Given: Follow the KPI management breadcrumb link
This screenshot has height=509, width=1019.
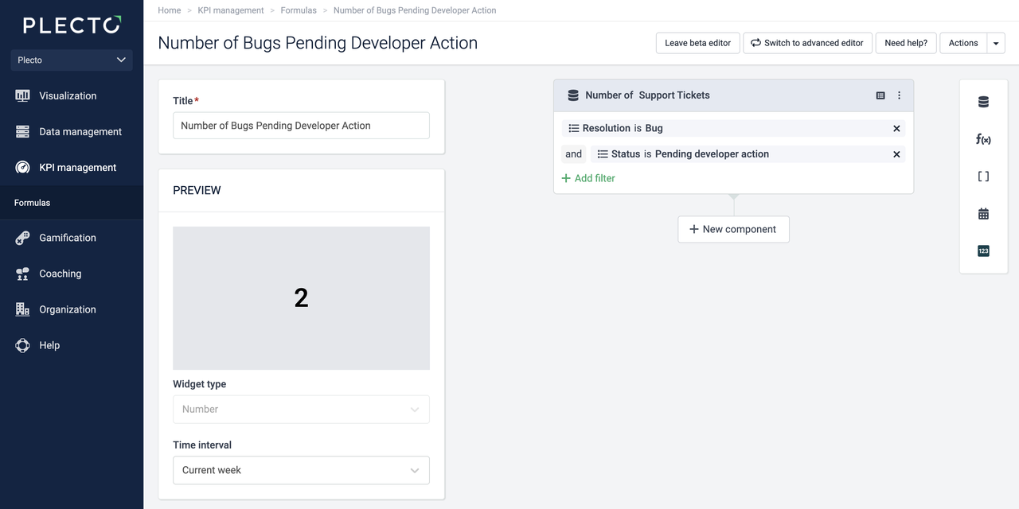Looking at the screenshot, I should (x=231, y=10).
